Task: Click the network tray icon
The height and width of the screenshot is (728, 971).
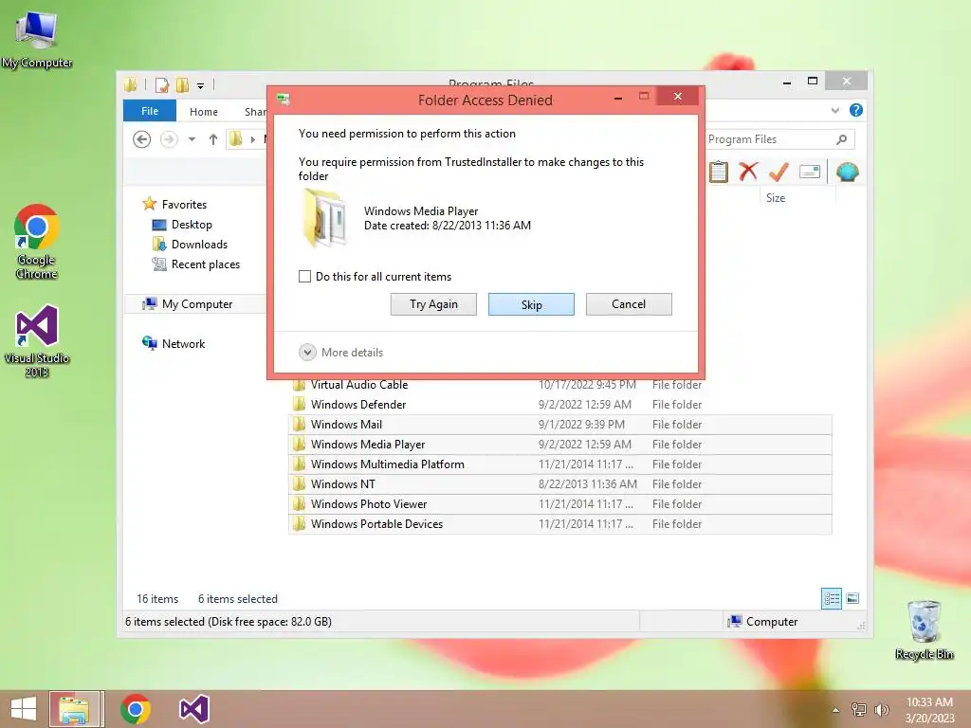Action: [859, 709]
